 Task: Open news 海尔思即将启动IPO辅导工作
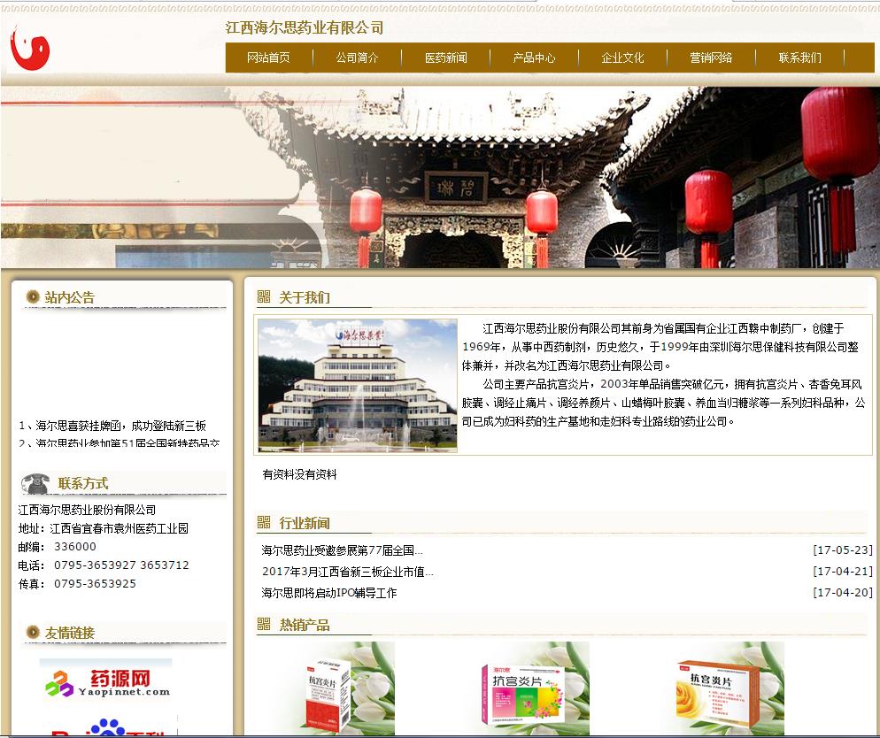328,593
